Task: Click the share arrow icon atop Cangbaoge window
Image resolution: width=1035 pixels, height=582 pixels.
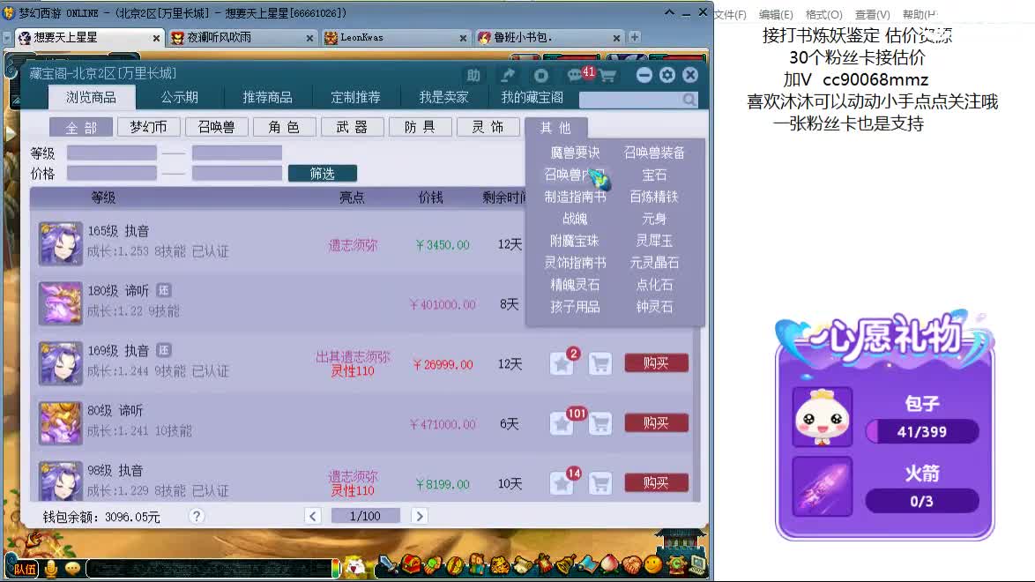Action: [509, 75]
